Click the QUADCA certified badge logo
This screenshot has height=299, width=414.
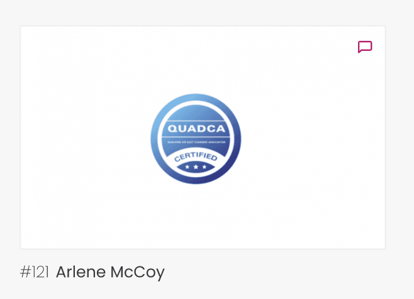pyautogui.click(x=196, y=139)
